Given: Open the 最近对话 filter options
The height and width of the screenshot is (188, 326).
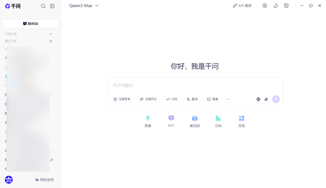Looking at the screenshot, I should pos(51,41).
